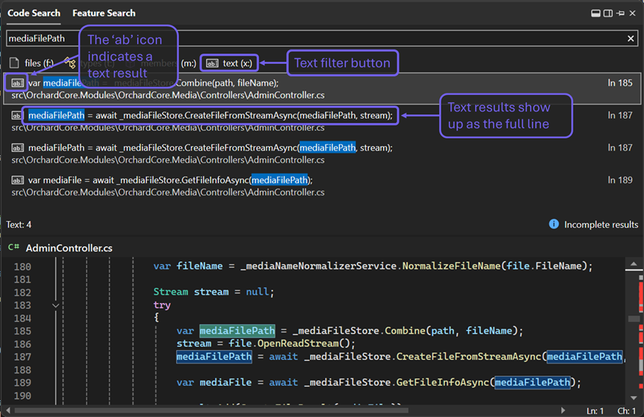The height and width of the screenshot is (417, 644).
Task: Click the blue Incomplete results info icon
Action: [x=553, y=224]
